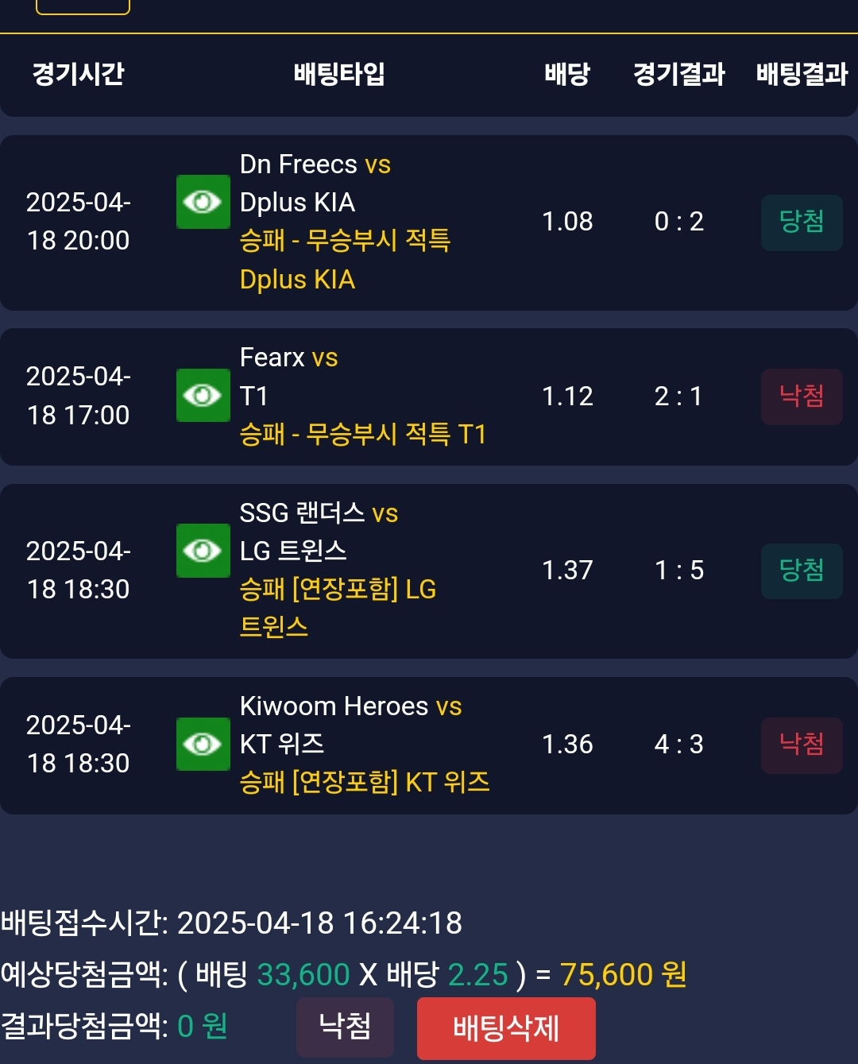Click the eye icon for SSG 랜더스 match
This screenshot has width=858, height=1064.
tap(203, 550)
